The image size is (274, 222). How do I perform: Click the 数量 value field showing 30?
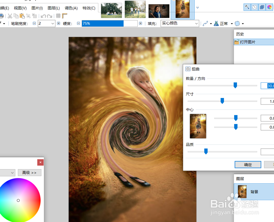(267, 86)
